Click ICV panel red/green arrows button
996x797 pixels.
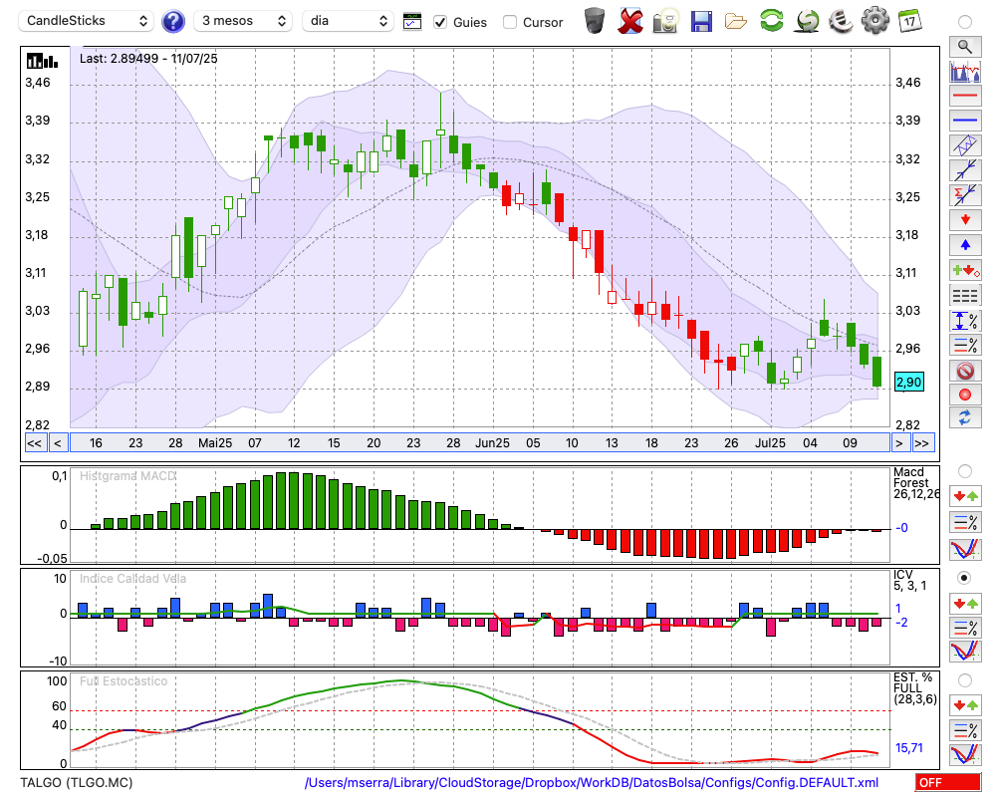tap(965, 603)
